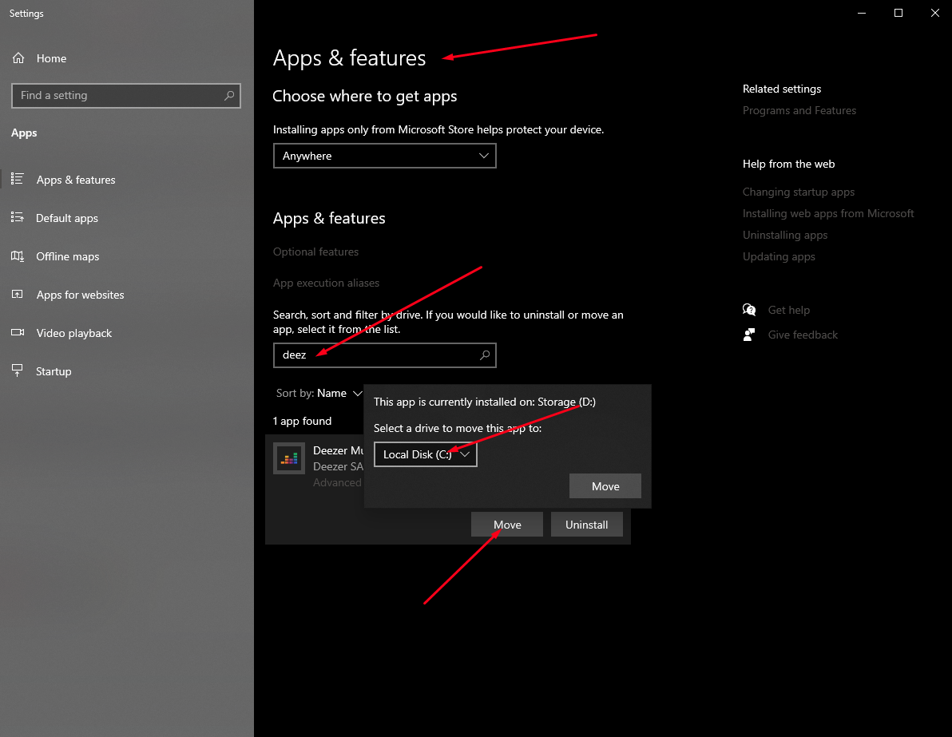Minimize the Settings window
952x737 pixels.
(862, 13)
